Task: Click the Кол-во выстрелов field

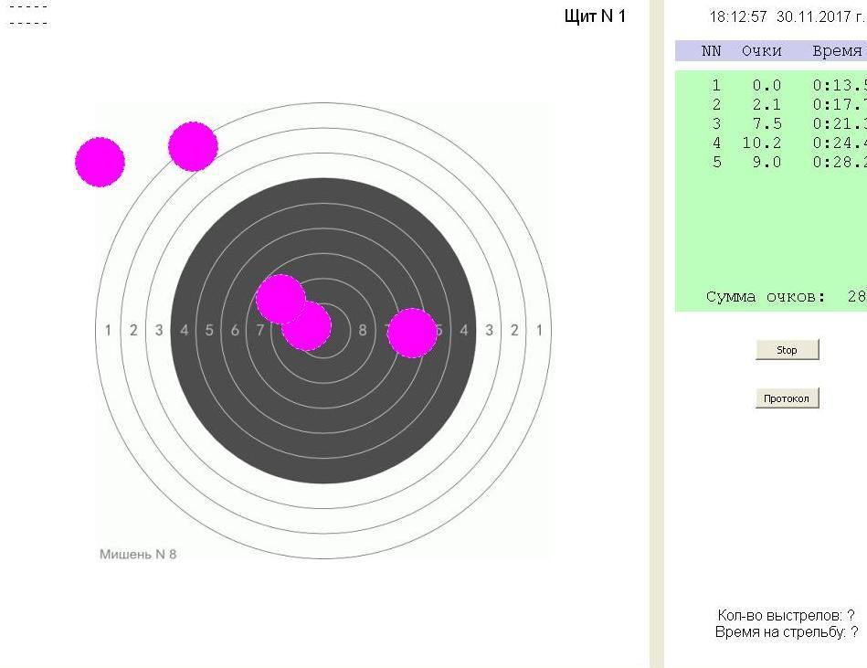Action: (786, 616)
